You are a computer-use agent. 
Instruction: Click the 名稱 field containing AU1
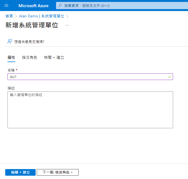coord(90,77)
